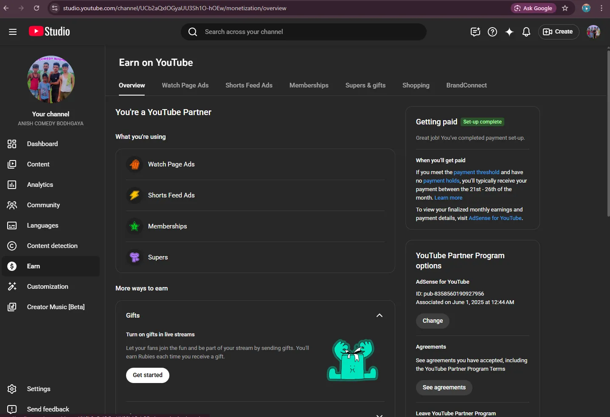610x417 pixels.
Task: Click the Analytics sidebar icon
Action: click(12, 185)
